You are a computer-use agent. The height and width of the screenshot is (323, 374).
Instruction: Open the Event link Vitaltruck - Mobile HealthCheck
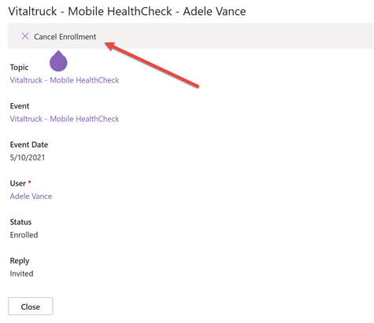pyautogui.click(x=65, y=119)
